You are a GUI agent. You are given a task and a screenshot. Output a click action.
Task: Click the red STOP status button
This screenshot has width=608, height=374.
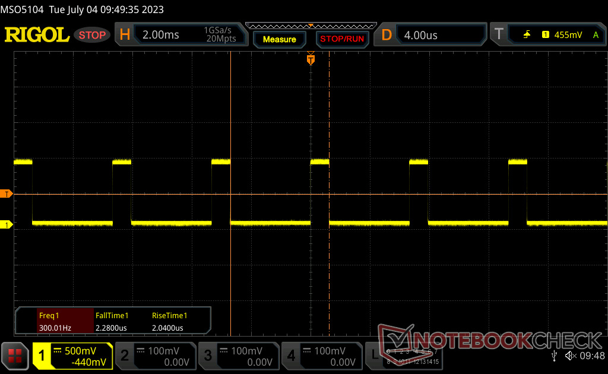tap(92, 35)
